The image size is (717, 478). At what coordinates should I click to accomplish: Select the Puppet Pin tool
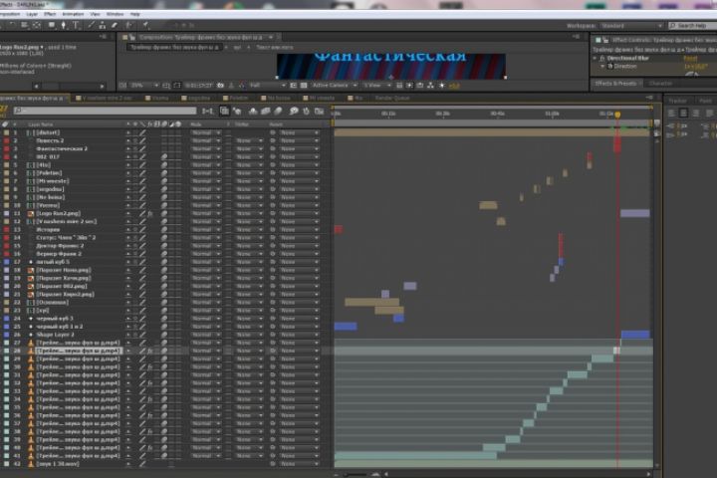(145, 25)
